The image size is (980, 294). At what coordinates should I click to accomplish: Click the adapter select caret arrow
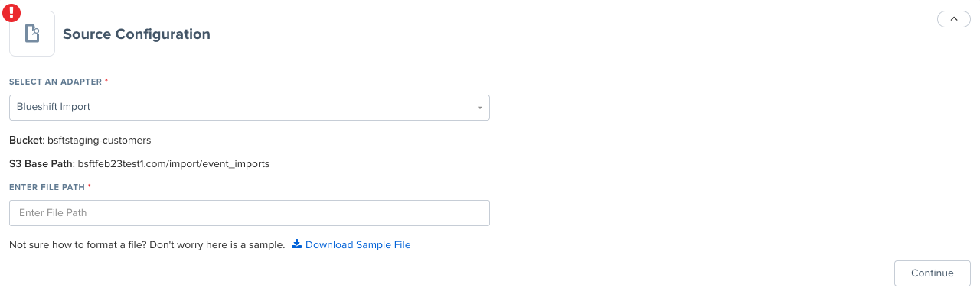480,108
